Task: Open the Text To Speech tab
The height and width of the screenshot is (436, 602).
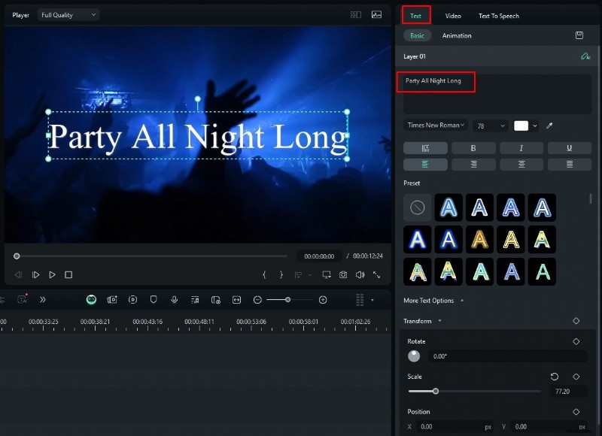Action: click(x=498, y=15)
